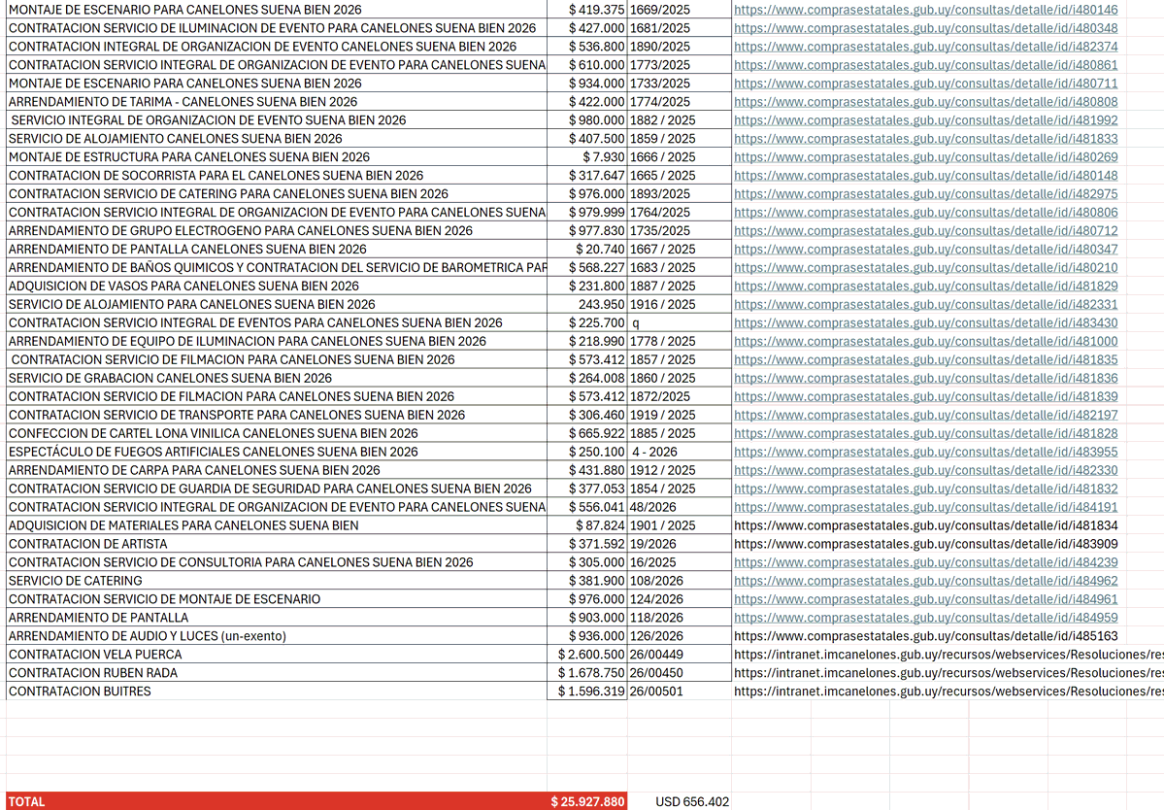This screenshot has width=1164, height=810.
Task: Open the link ending in i481992
Action: click(x=926, y=120)
